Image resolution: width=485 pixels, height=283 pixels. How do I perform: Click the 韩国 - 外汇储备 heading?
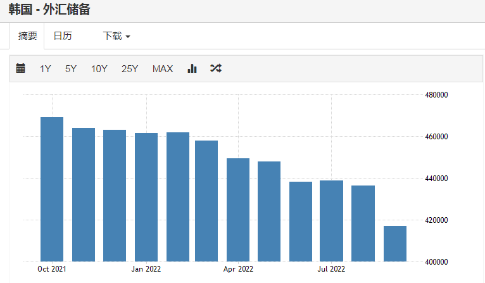49,9
